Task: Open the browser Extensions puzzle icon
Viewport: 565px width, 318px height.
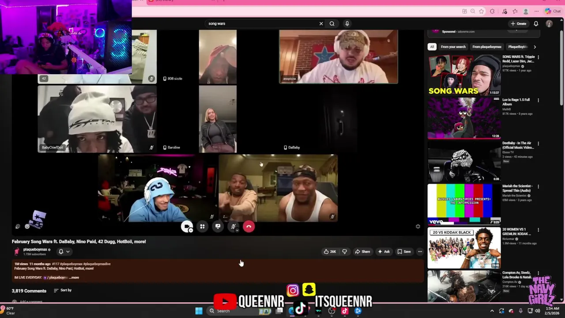Action: coord(493,11)
